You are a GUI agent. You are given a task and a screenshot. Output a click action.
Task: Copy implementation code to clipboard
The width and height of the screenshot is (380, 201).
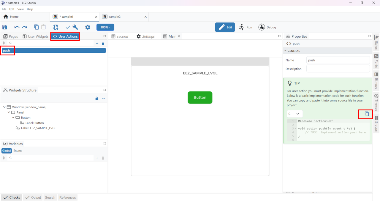coord(367,114)
